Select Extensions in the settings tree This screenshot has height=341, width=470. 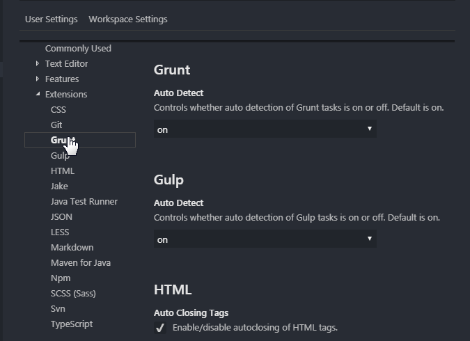(66, 94)
